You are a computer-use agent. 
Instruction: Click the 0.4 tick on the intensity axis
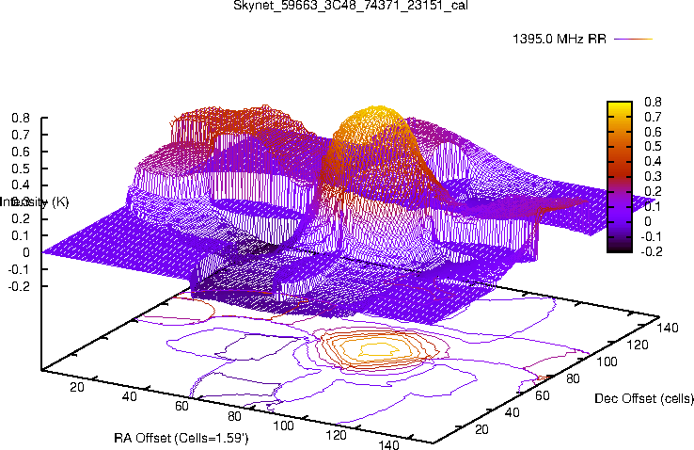pos(21,185)
